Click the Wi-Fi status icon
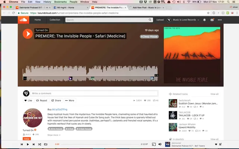239x149 pixels. click(189, 2)
